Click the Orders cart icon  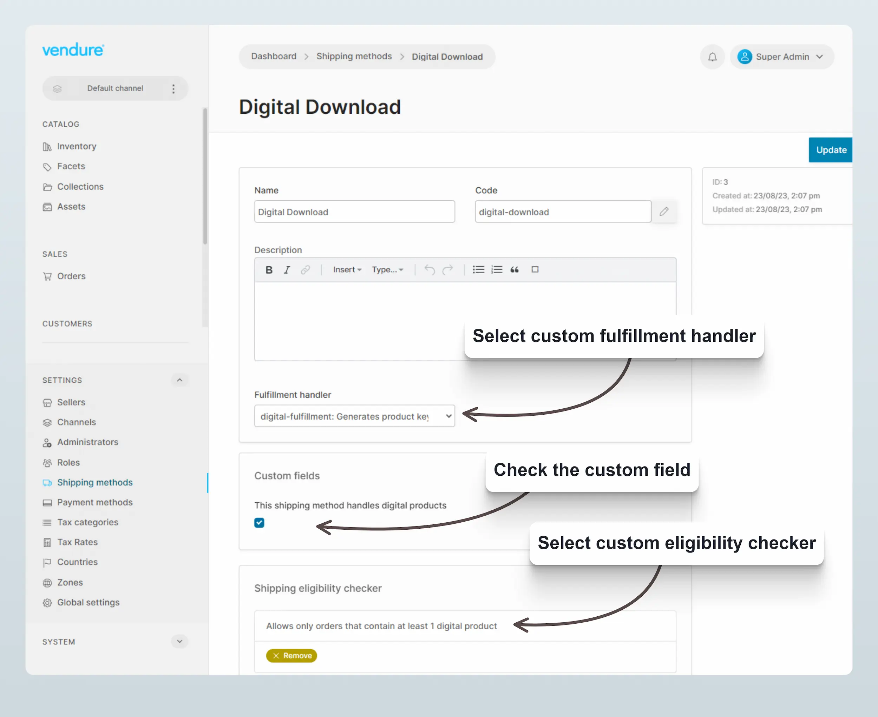47,276
